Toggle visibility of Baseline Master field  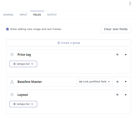(117, 82)
